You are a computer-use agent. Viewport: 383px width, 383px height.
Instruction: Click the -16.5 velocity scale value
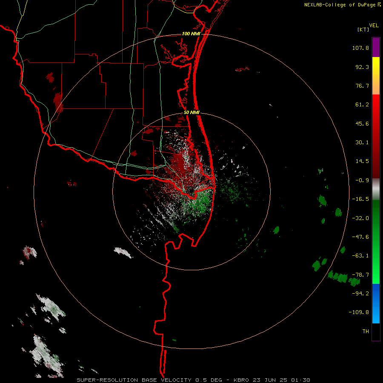360,199
